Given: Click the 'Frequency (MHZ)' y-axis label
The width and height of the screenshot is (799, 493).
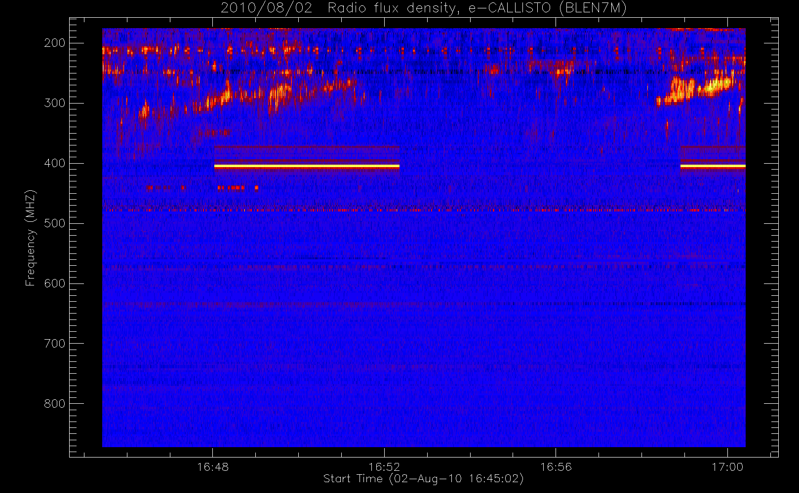Looking at the screenshot, I should [x=31, y=238].
